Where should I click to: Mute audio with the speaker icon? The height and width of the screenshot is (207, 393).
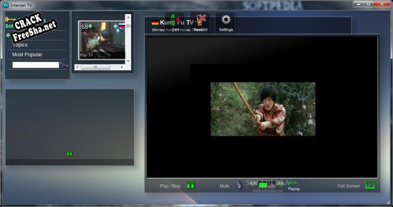pos(239,185)
